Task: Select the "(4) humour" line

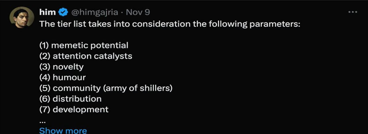Action: click(62, 78)
